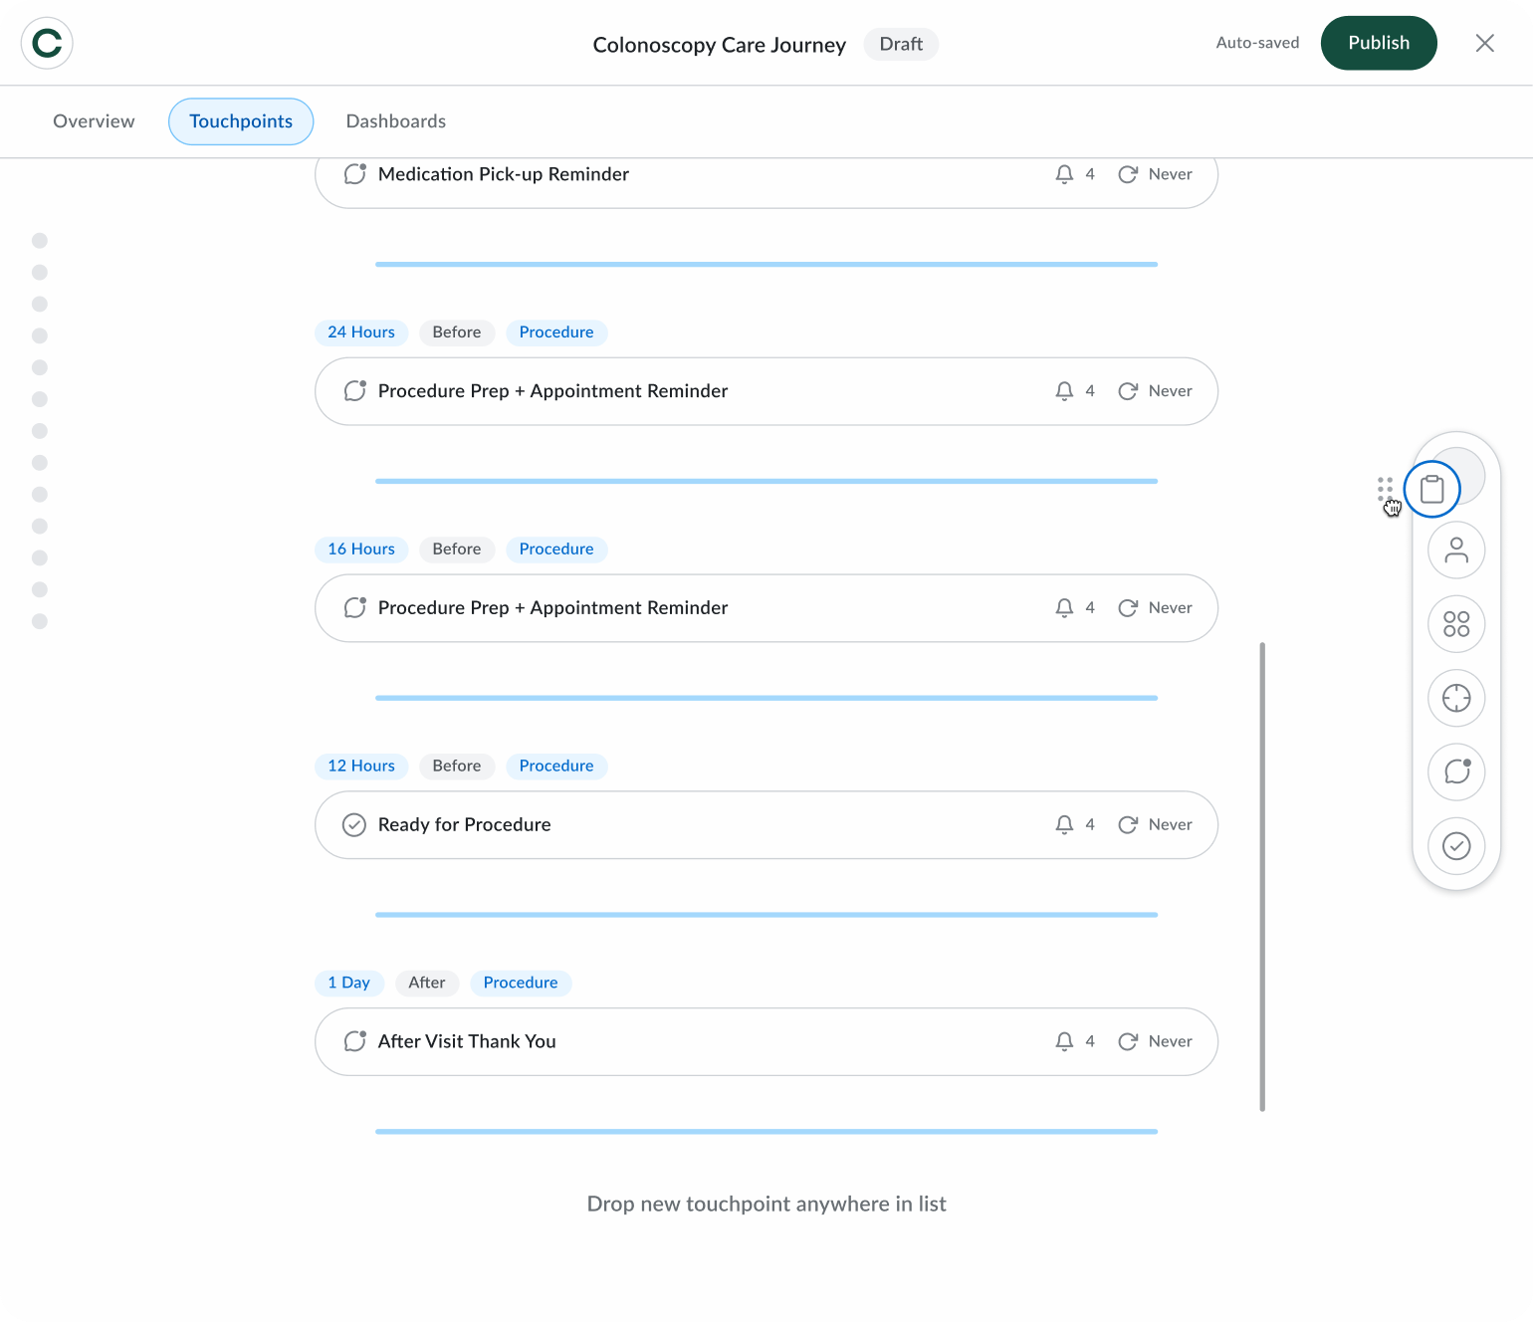Click the 12 Hours timing tag
1533x1322 pixels.
coord(361,767)
